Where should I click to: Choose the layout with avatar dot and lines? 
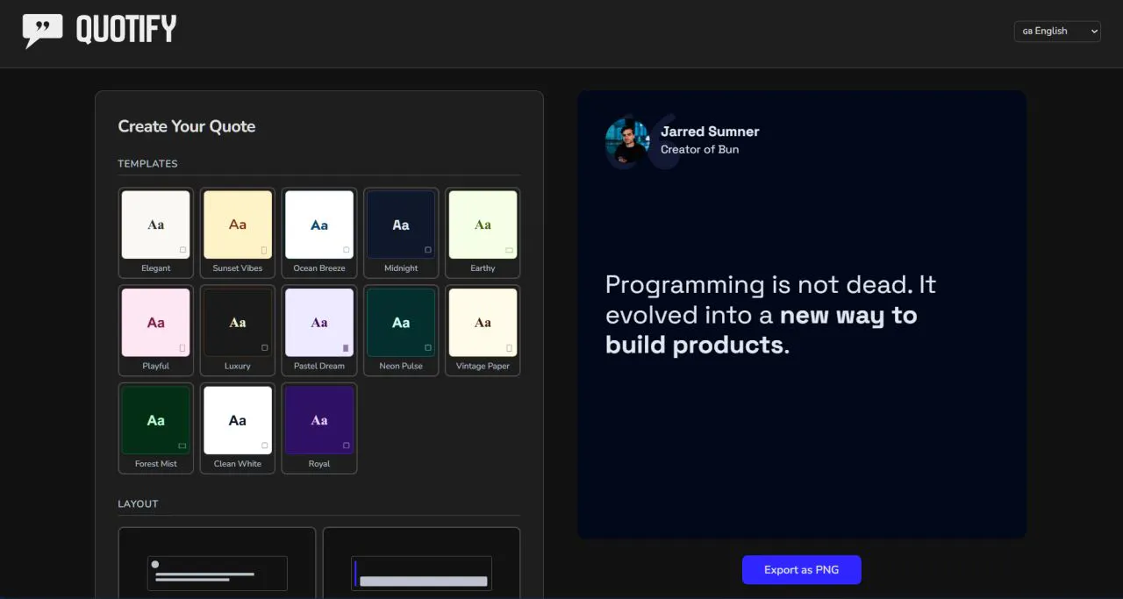[217, 563]
